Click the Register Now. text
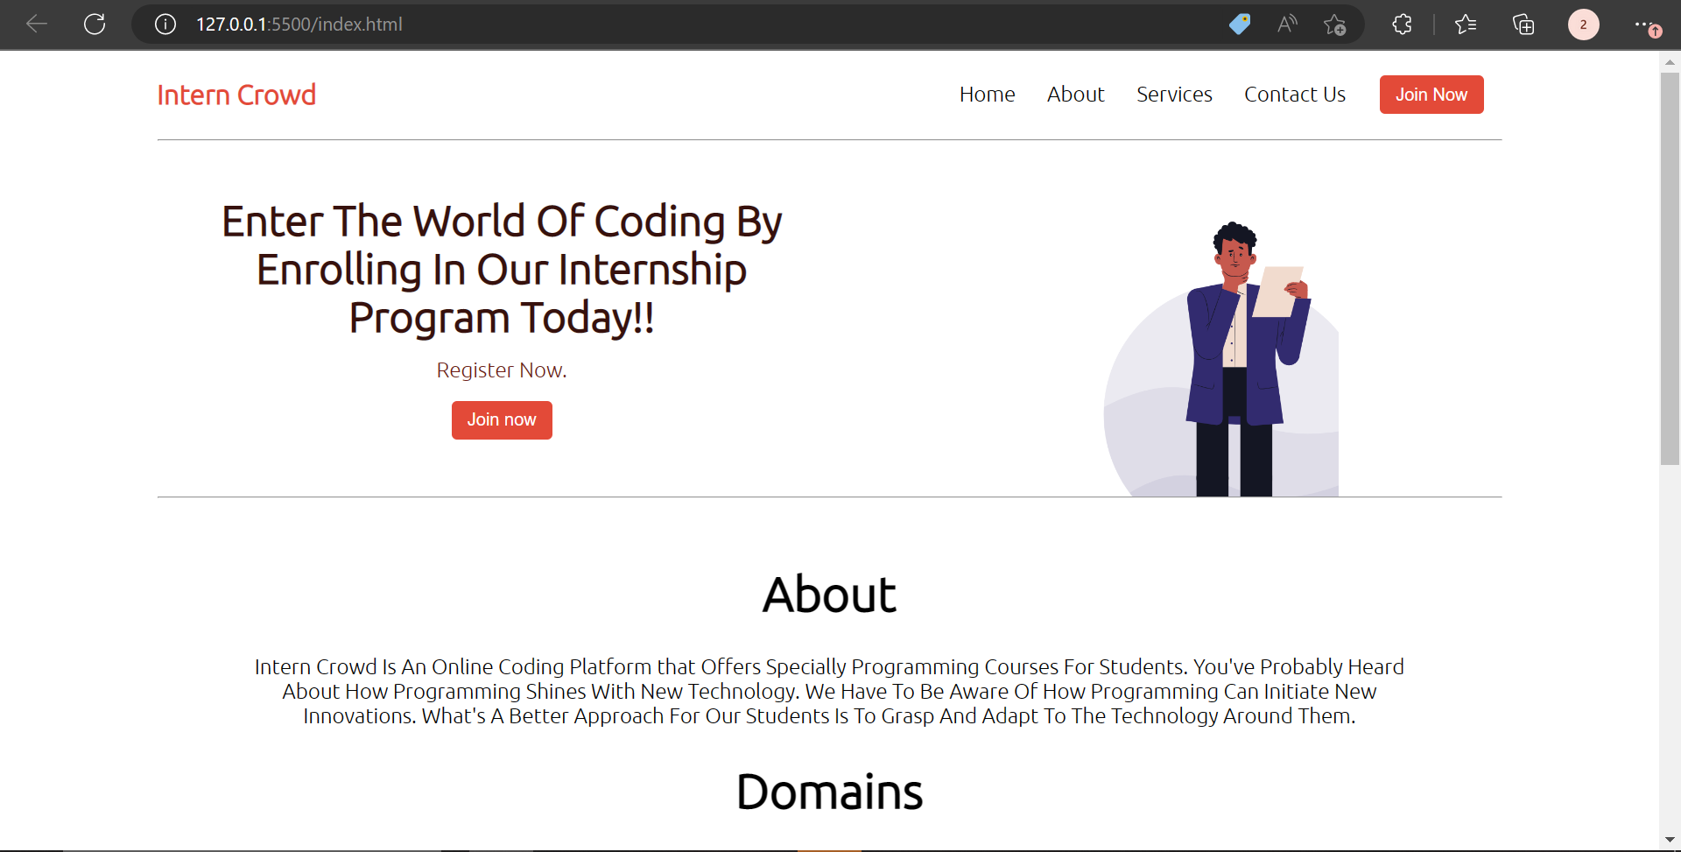This screenshot has height=852, width=1681. pos(502,370)
